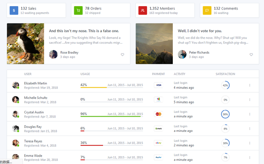The image size is (264, 164).
Task: Click the yellow Comments chat icon
Action: click(207, 10)
